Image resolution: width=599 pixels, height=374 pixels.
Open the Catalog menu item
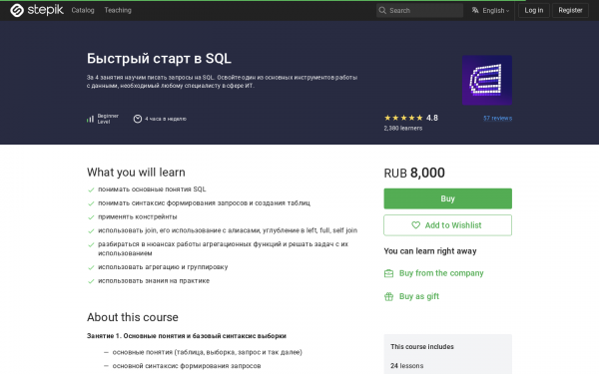[83, 10]
